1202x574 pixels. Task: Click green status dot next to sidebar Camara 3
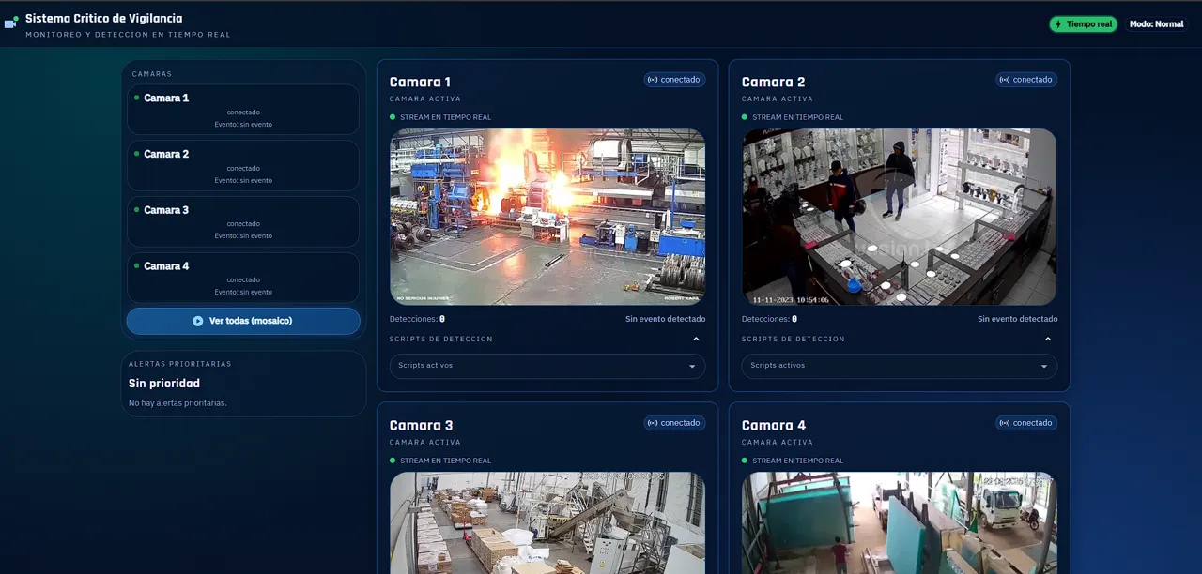pyautogui.click(x=137, y=210)
